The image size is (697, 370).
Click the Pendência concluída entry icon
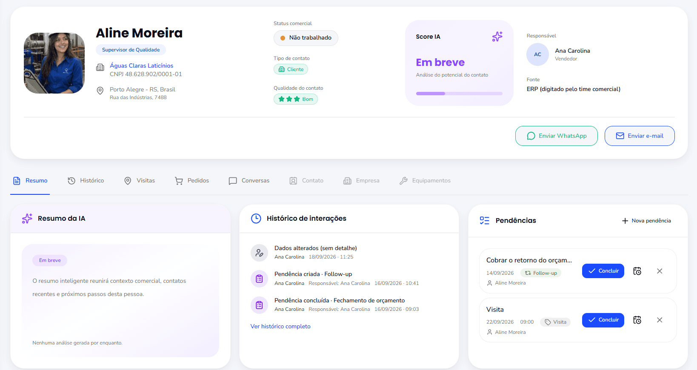coord(259,305)
